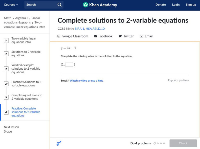Share the exercise by Email
Viewport: 200px width, 149px height.
click(x=146, y=36)
